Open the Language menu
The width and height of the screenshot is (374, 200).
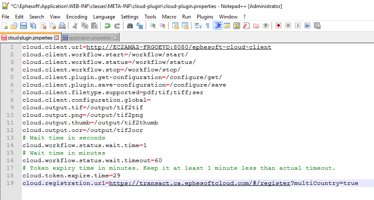(x=104, y=17)
